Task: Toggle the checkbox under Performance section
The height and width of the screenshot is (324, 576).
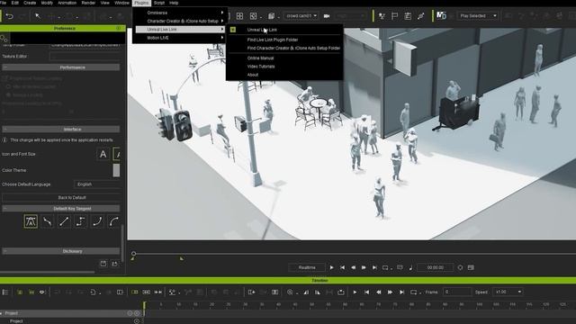Action: tap(4, 78)
